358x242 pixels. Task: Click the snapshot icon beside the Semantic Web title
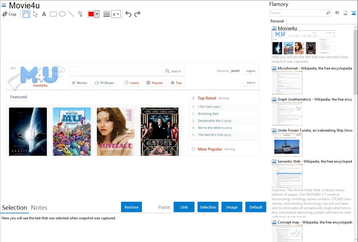click(x=274, y=161)
